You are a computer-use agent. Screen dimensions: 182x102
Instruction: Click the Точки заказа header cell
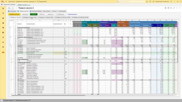(x=123, y=22)
